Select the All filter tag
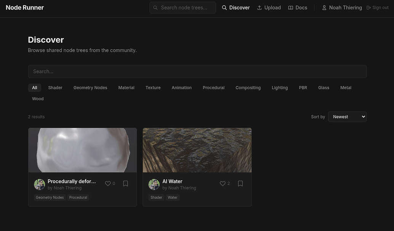 coord(35,88)
